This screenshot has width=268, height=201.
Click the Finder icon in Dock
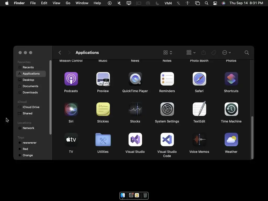pyautogui.click(x=123, y=195)
